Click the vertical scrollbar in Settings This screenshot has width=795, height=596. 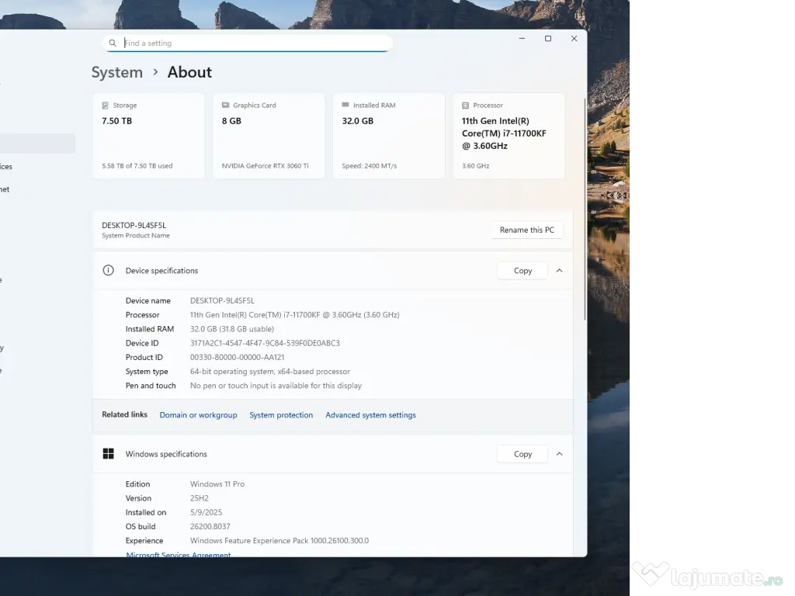(585, 210)
